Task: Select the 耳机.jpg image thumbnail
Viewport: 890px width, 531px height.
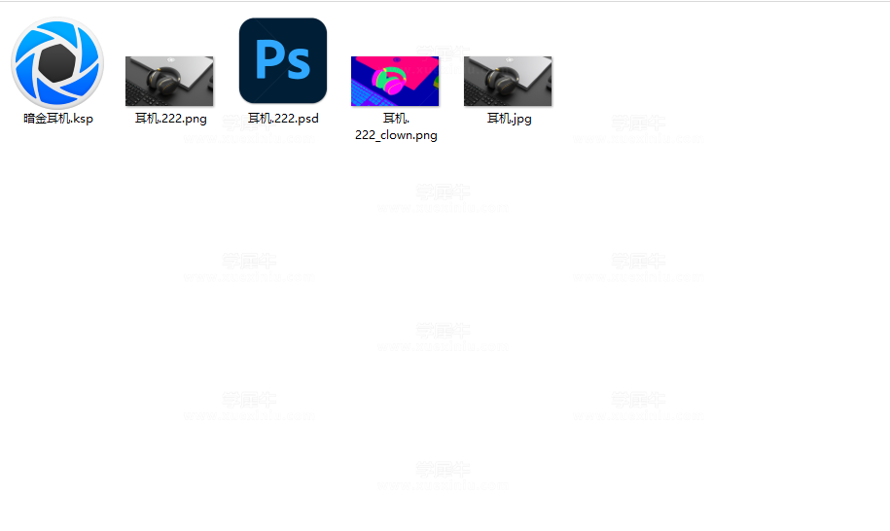Action: (x=508, y=81)
